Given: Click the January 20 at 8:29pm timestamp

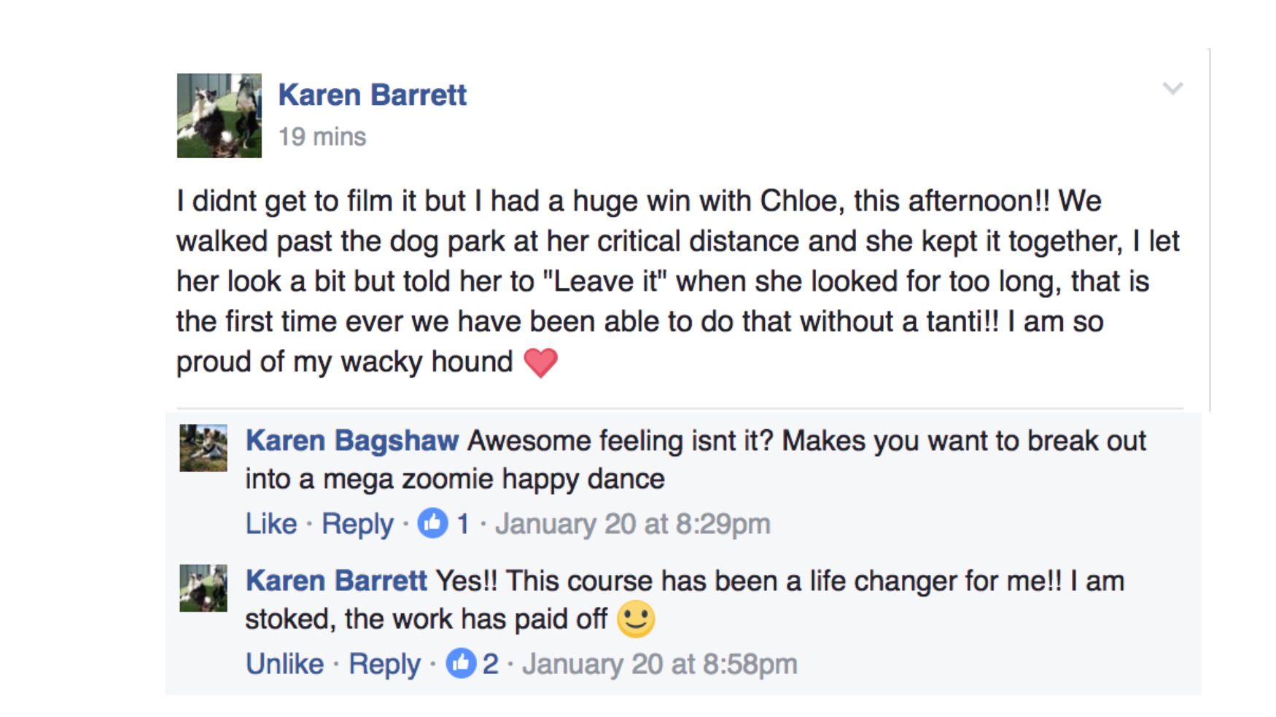Looking at the screenshot, I should point(633,524).
